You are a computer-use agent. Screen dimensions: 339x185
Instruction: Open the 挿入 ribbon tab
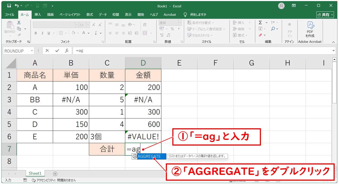(x=38, y=15)
